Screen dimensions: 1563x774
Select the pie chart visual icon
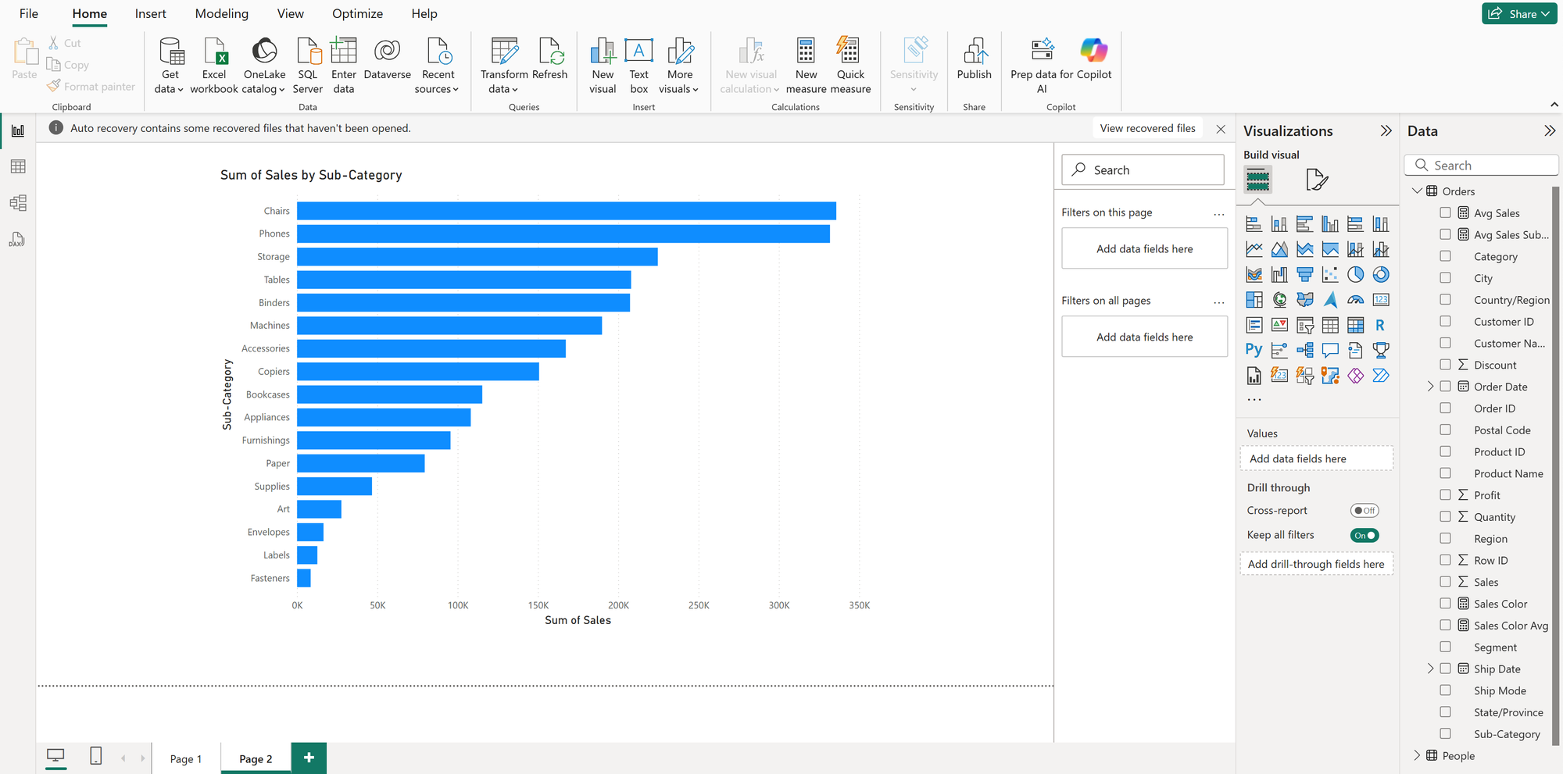tap(1355, 274)
